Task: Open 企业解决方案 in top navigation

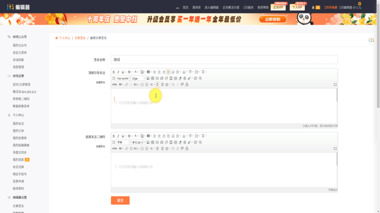Action: click(231, 8)
